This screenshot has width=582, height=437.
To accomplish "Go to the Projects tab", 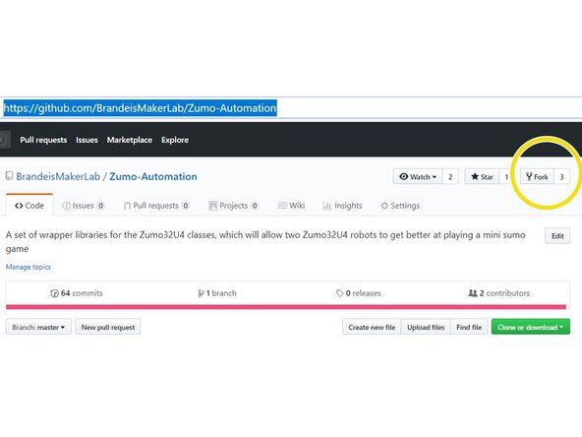I will pos(233,206).
